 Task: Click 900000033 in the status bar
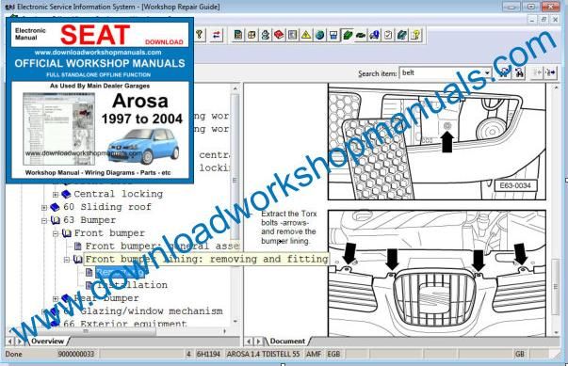coord(76,354)
